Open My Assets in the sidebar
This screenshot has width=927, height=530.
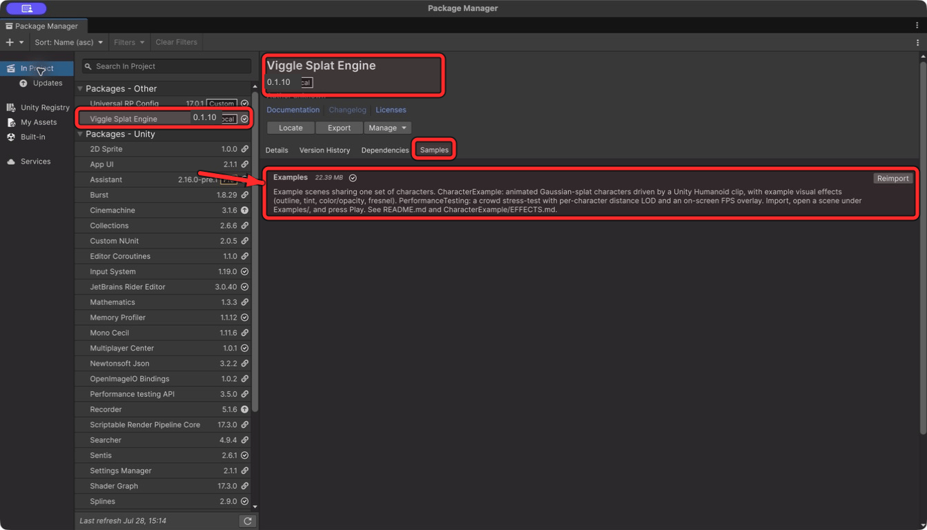[x=37, y=122]
